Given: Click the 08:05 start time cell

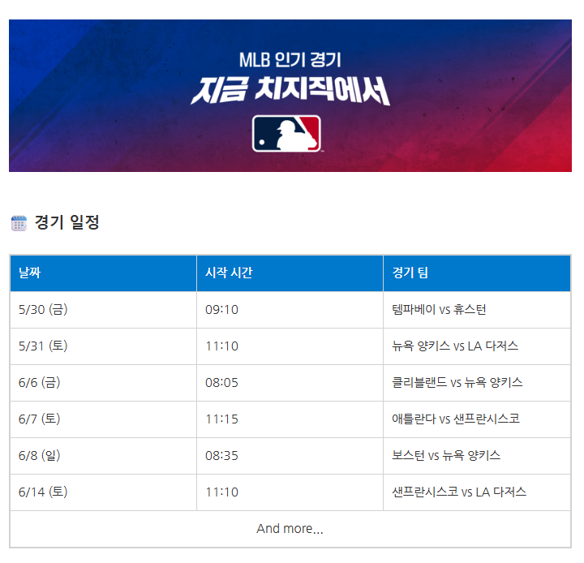Looking at the screenshot, I should coord(290,383).
